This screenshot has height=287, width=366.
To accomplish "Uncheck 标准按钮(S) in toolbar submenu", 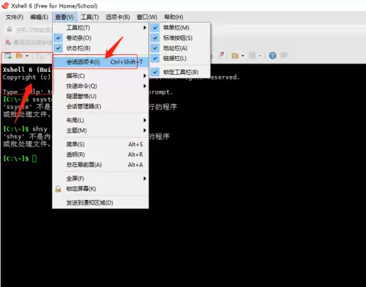I will coord(180,38).
